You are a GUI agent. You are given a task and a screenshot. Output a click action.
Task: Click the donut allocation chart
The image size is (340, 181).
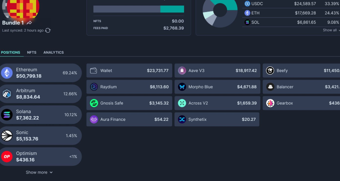[220, 10]
